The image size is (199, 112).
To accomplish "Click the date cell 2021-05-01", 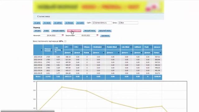I will tap(38, 62).
